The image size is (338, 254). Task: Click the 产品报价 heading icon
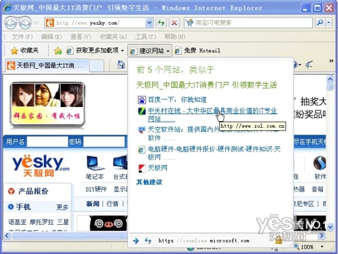coord(11,191)
